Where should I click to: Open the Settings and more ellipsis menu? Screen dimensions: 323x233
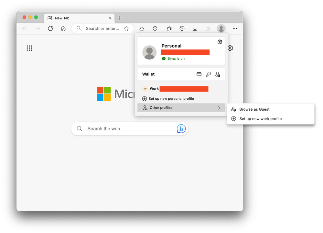[235, 28]
